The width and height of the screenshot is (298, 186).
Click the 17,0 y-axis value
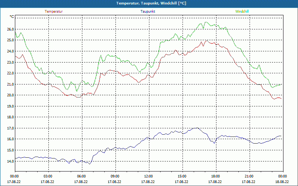point(10,128)
